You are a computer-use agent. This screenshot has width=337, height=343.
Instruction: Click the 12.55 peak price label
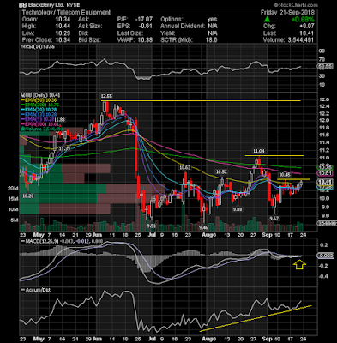click(x=105, y=96)
